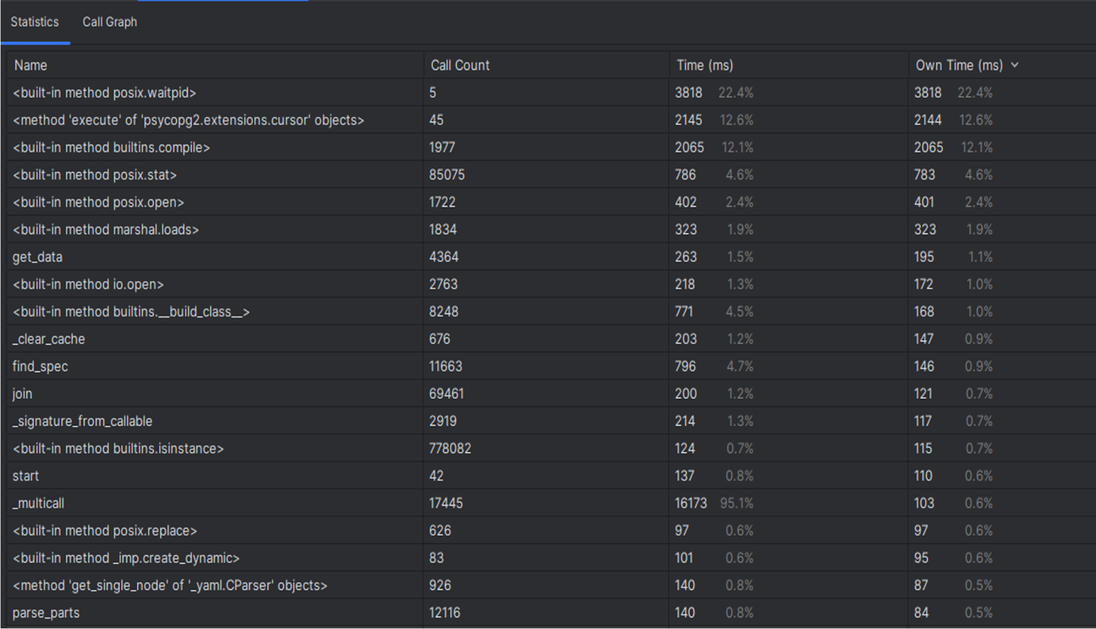
Task: Sort by the Call Count column header
Action: click(x=460, y=66)
